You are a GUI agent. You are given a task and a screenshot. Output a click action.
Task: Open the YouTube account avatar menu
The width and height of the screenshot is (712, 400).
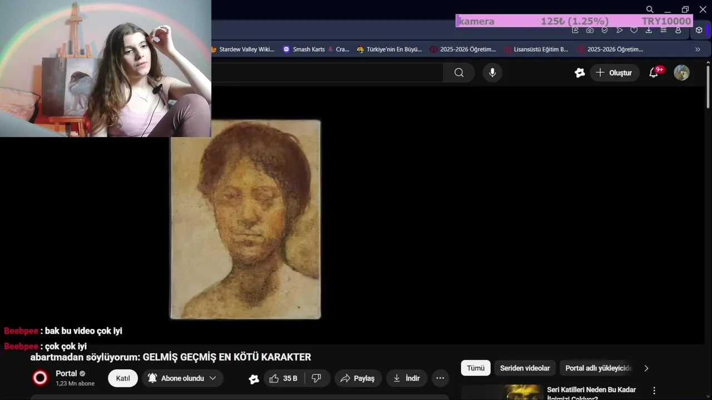[x=681, y=73]
